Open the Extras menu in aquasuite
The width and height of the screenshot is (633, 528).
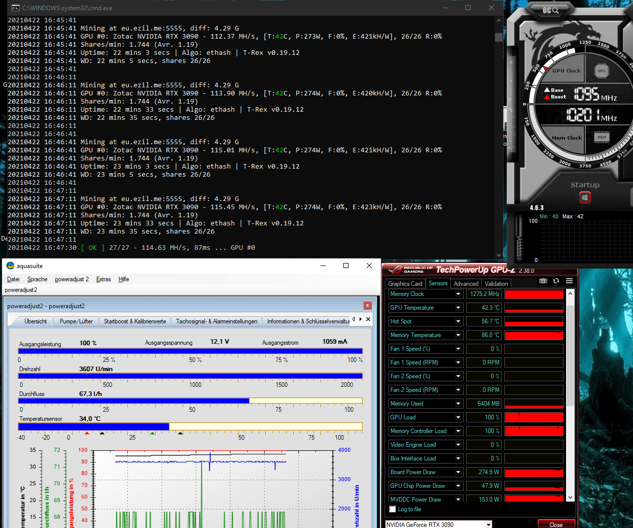(x=103, y=279)
